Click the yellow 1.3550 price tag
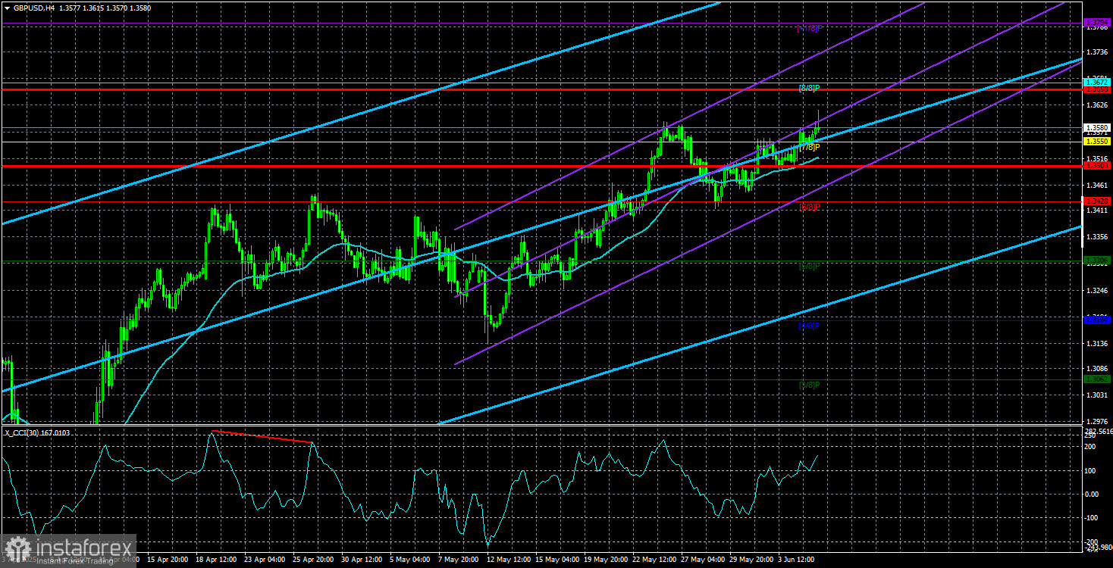1113x568 pixels. (x=1097, y=141)
